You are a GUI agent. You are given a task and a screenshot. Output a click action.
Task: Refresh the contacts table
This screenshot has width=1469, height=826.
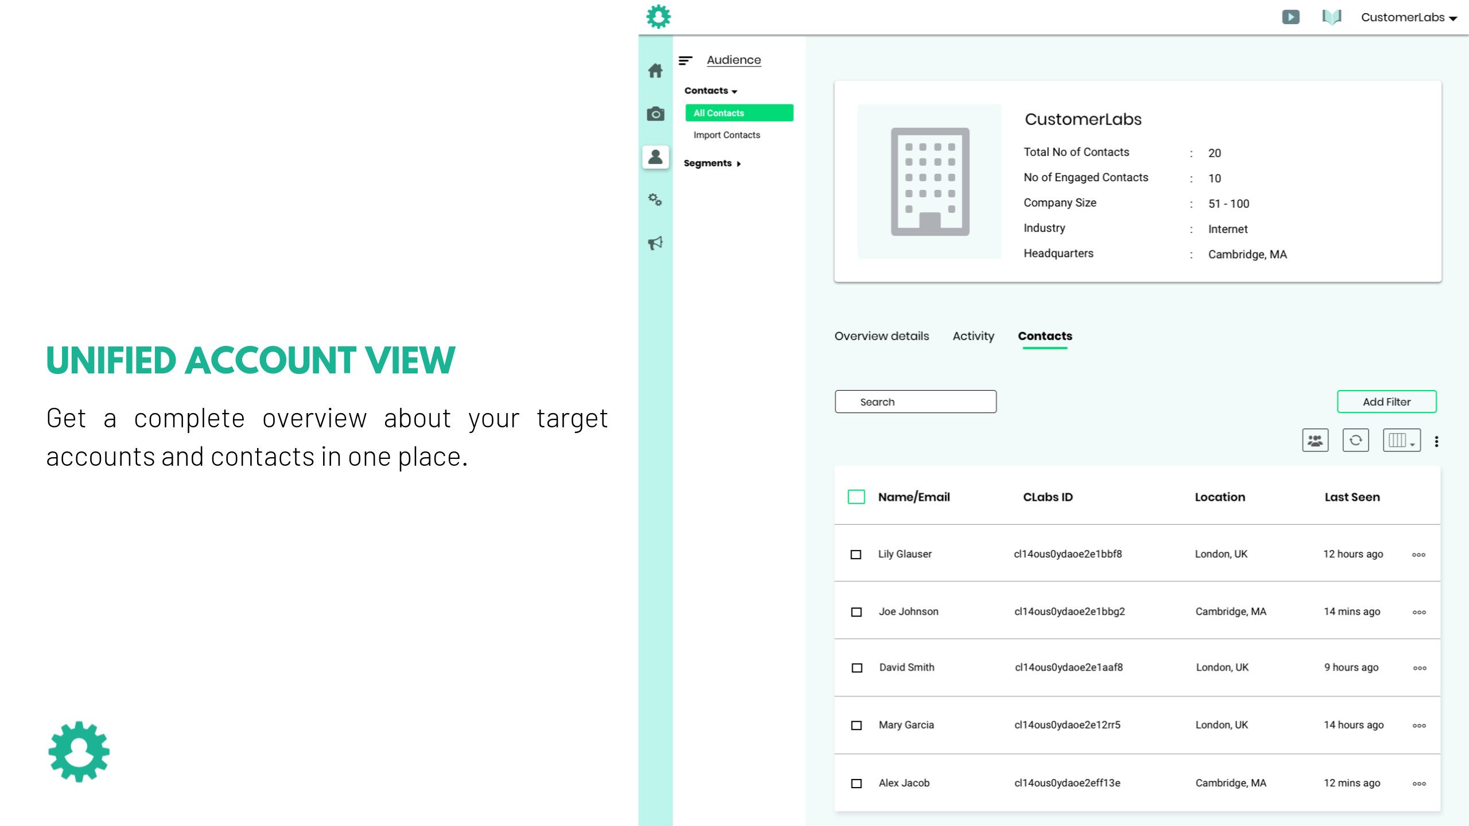[1355, 441]
